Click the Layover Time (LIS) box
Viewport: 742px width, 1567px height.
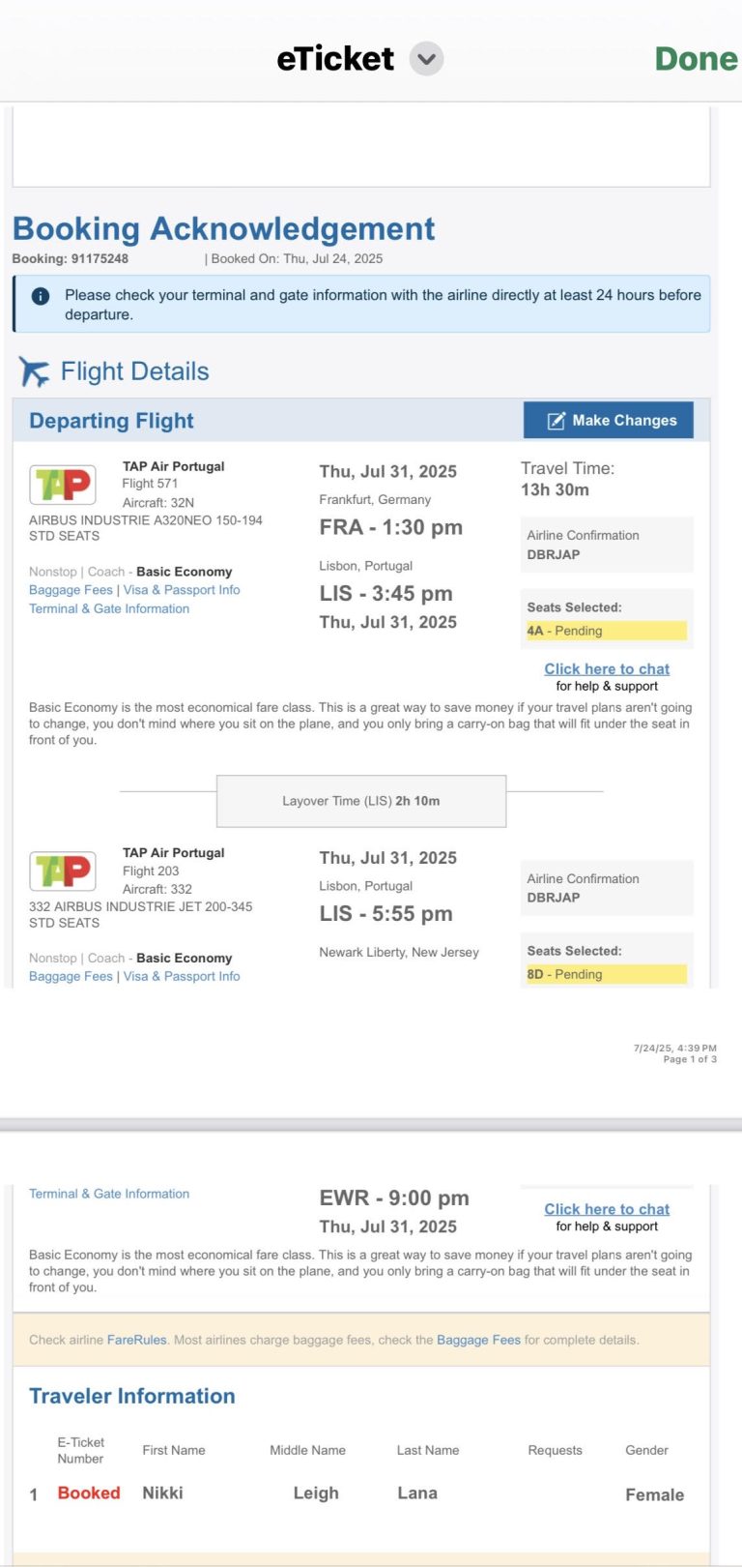coord(361,801)
